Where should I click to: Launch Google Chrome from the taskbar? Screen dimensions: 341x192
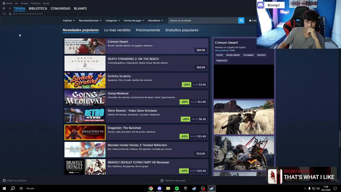151,188
